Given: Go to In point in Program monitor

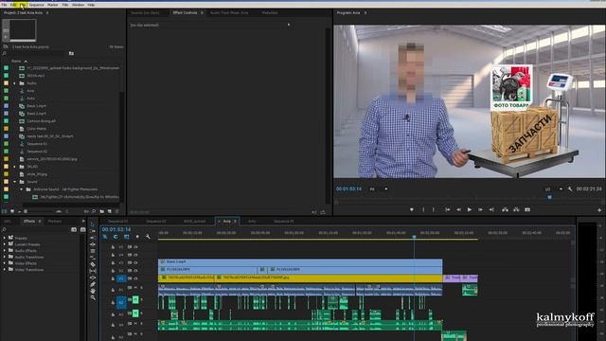Looking at the screenshot, I should [x=448, y=209].
